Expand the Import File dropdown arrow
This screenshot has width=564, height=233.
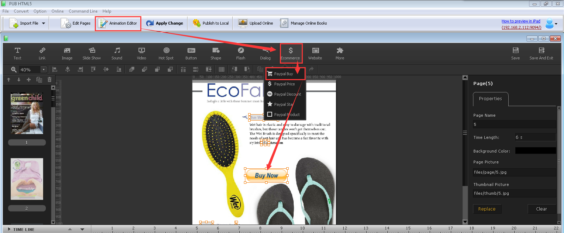[44, 23]
